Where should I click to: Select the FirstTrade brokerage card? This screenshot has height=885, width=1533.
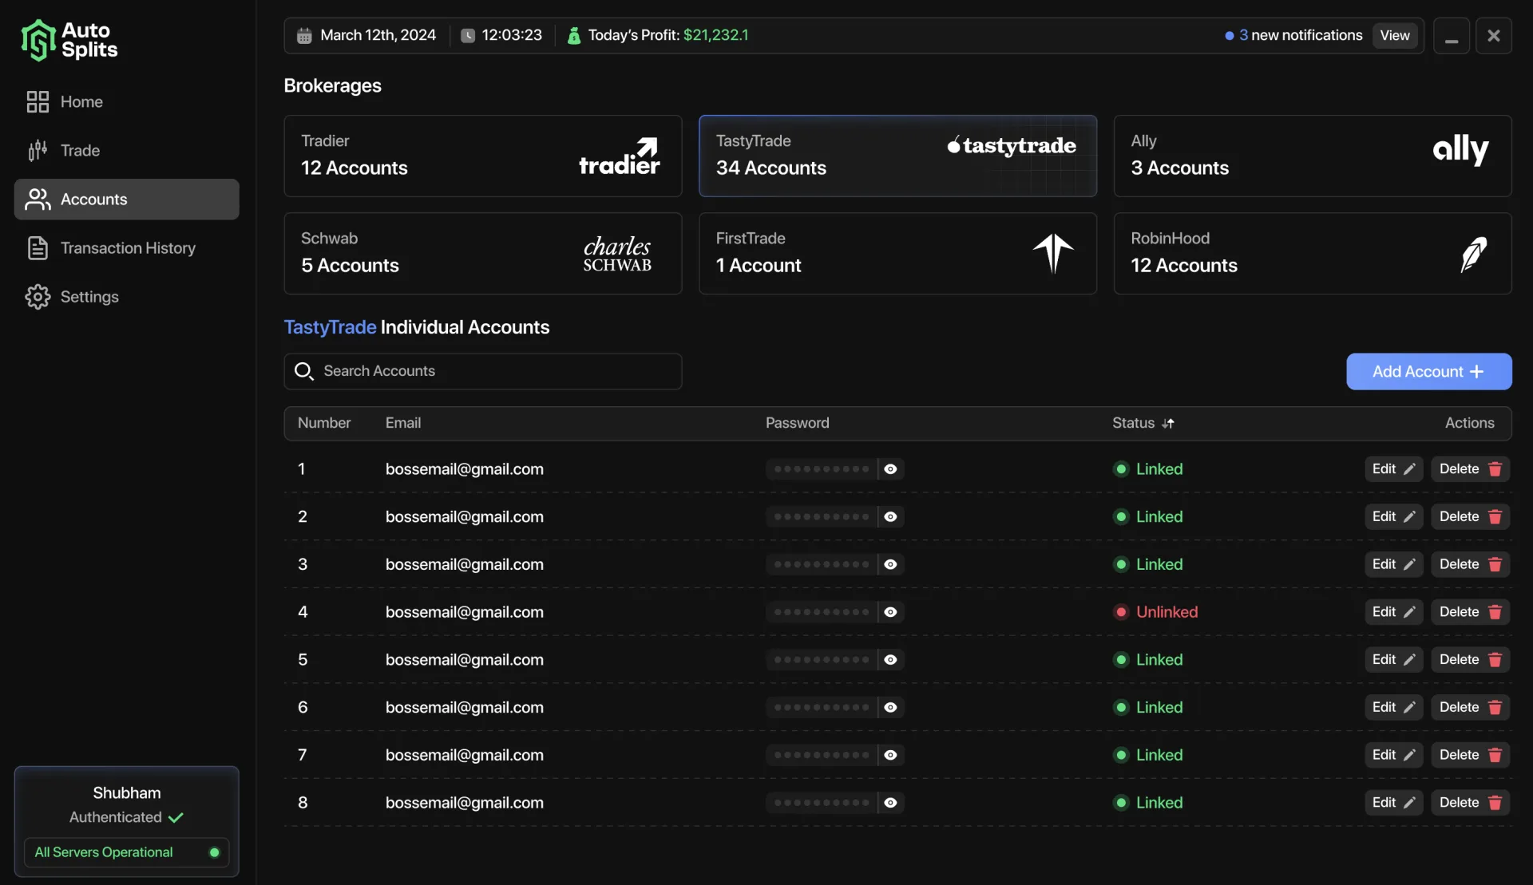(897, 253)
